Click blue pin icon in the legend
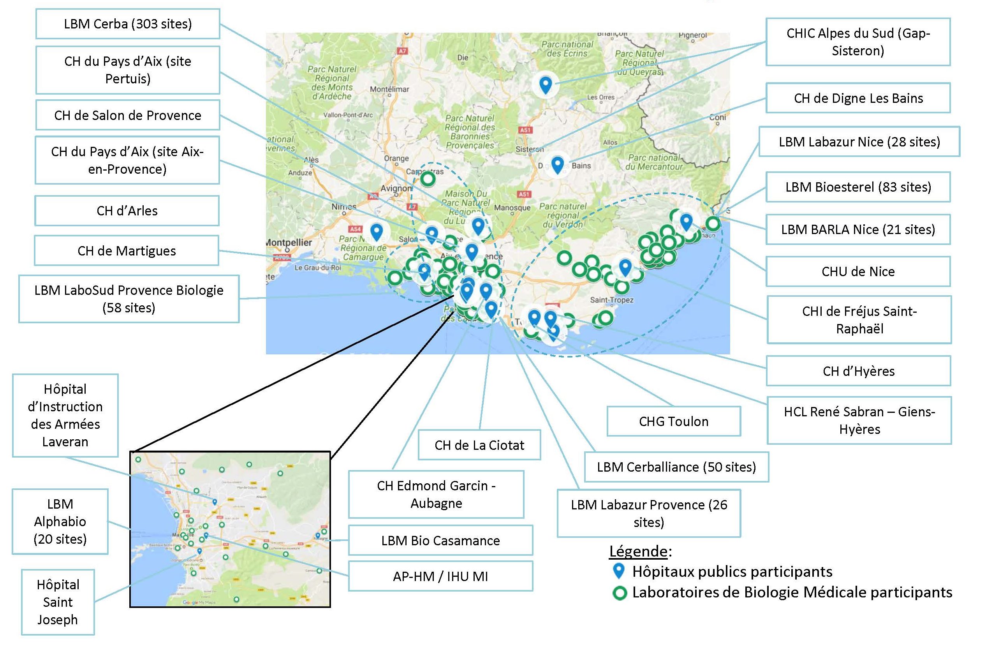The width and height of the screenshot is (993, 657). point(618,571)
